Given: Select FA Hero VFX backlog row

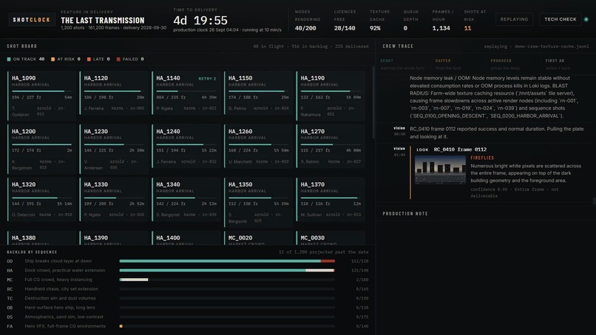Looking at the screenshot, I should 188,326.
